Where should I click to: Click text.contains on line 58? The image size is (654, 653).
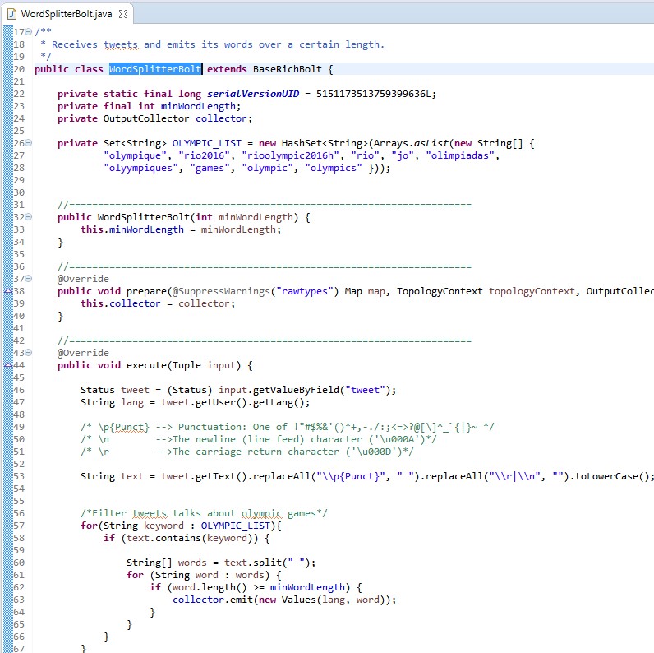[x=163, y=538]
